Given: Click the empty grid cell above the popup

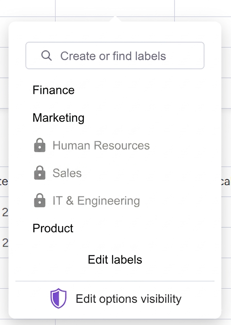Looking at the screenshot, I should (115, 8).
